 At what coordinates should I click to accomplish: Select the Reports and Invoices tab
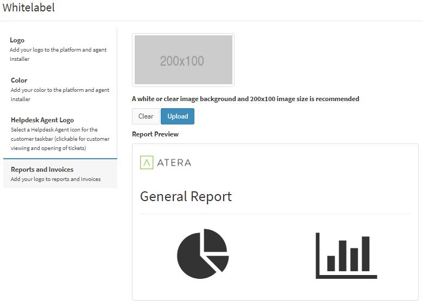point(60,174)
